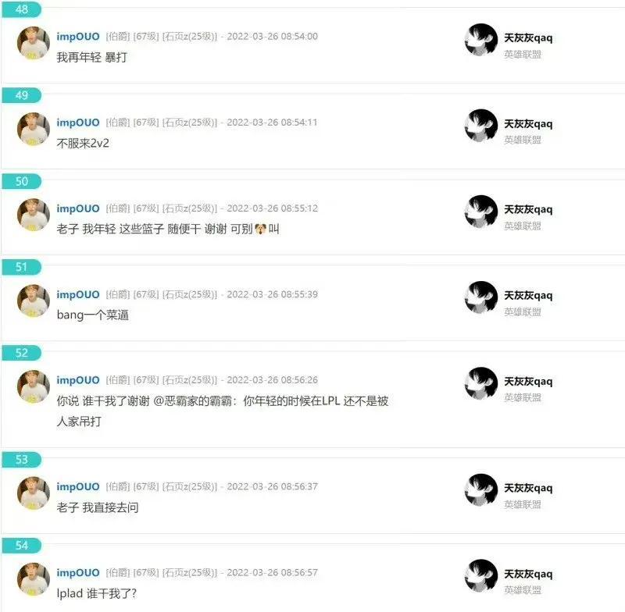Click 天灰灰qaq's avatar beside comment 48
625x612 pixels.
pos(481,40)
